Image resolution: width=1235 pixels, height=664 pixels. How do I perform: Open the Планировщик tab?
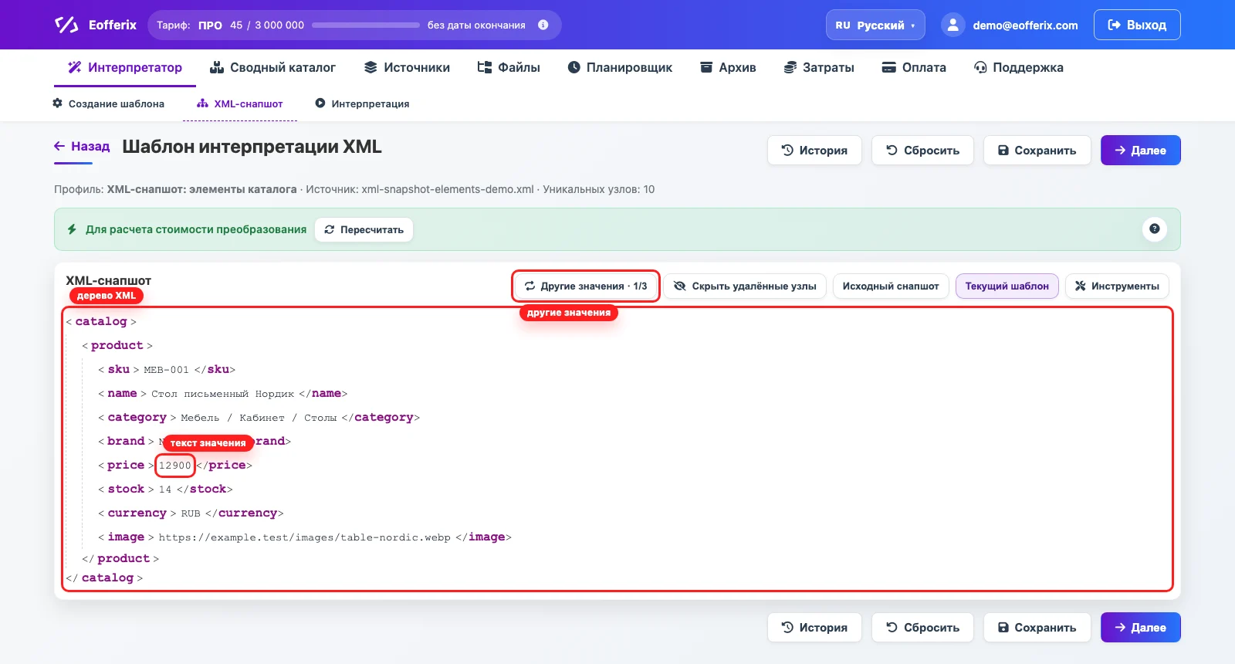point(620,67)
